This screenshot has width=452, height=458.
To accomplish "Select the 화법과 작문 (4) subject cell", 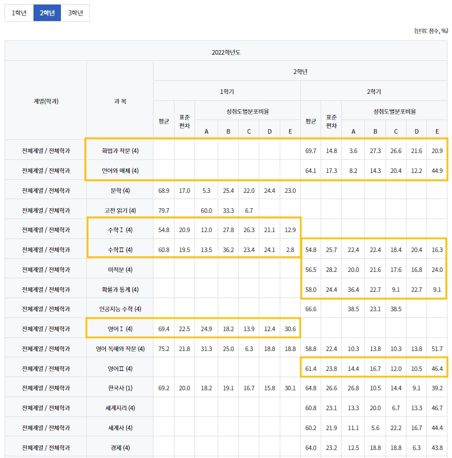I will tap(120, 151).
